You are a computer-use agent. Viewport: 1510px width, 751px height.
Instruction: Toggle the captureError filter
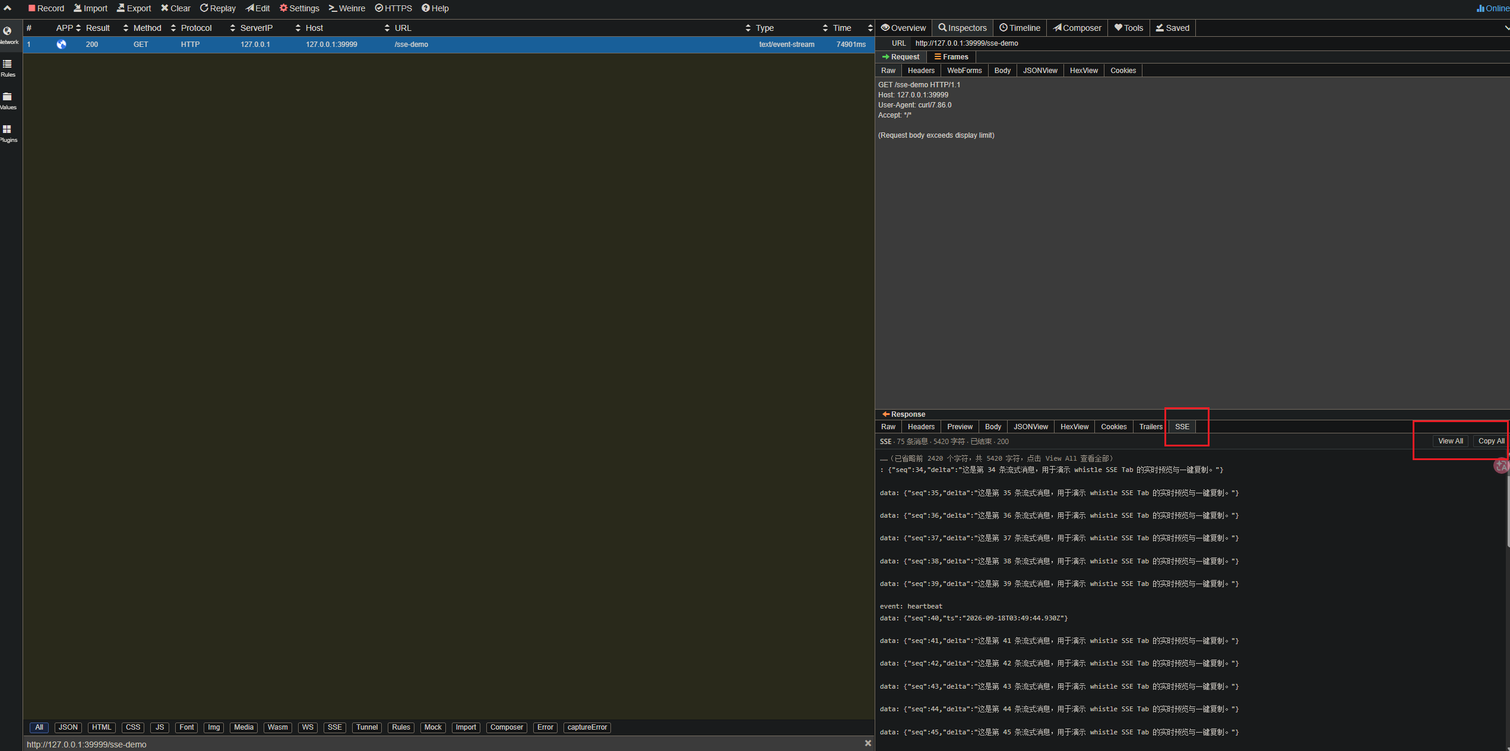click(x=587, y=727)
